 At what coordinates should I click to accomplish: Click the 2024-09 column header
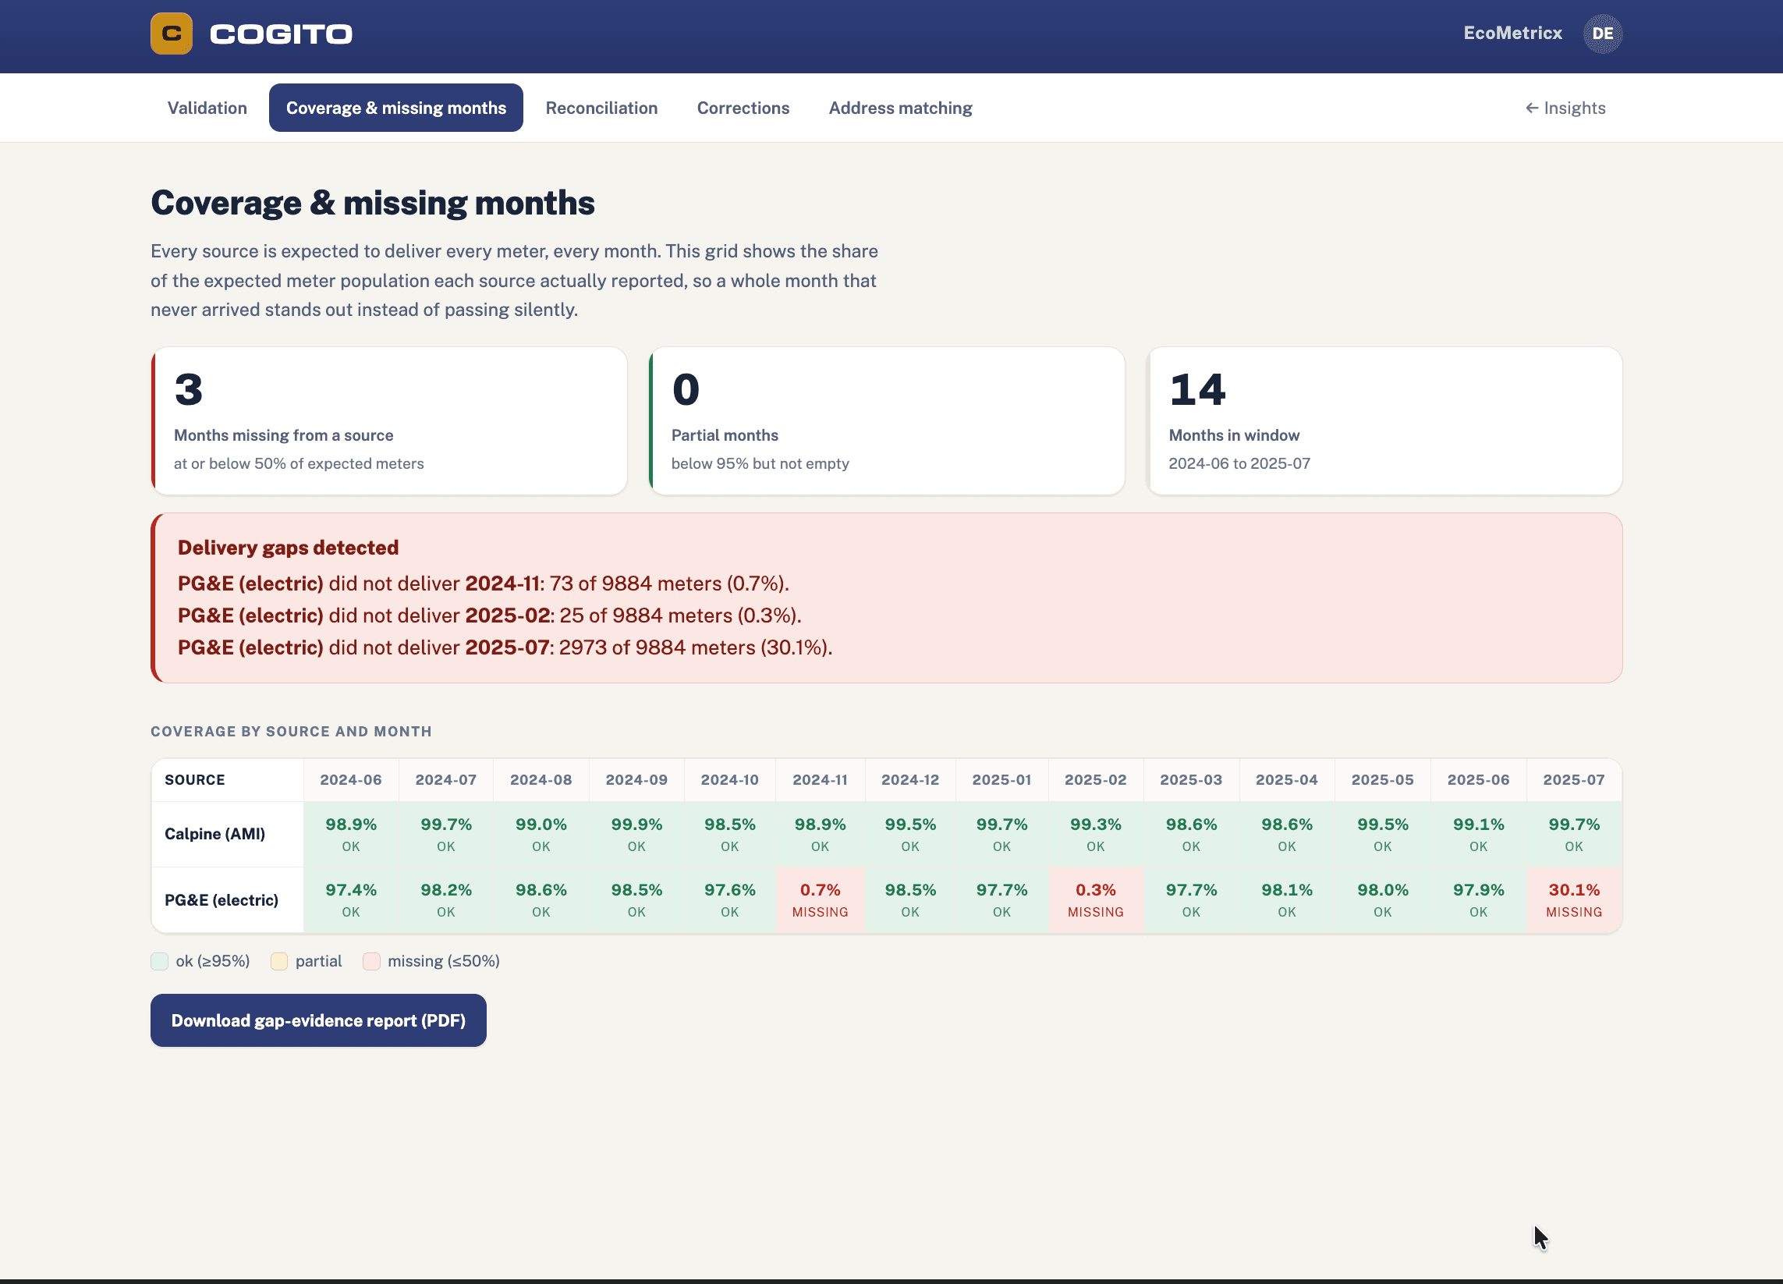(636, 779)
